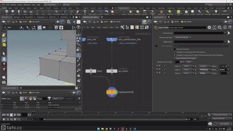
Task: Select the Box shelf tool
Action: [x=7, y=12]
